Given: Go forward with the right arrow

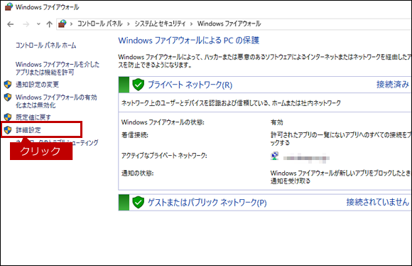Looking at the screenshot, I should 26,24.
